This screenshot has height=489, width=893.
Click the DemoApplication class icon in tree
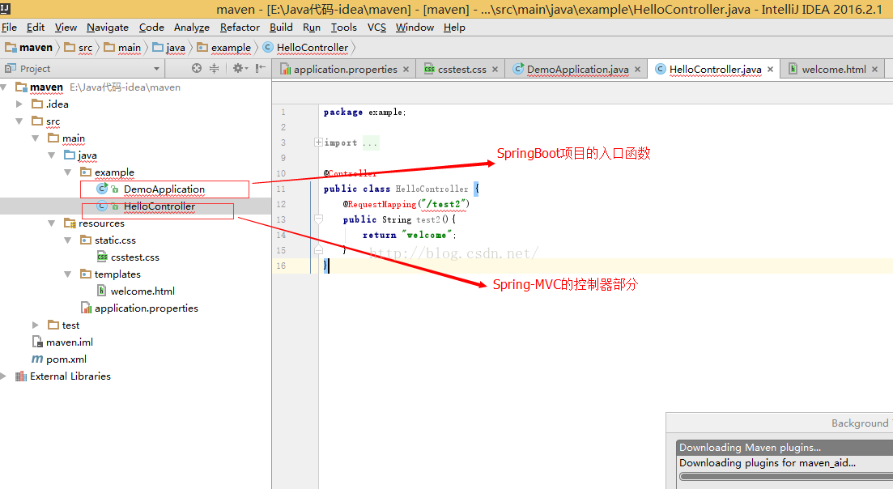tap(103, 189)
